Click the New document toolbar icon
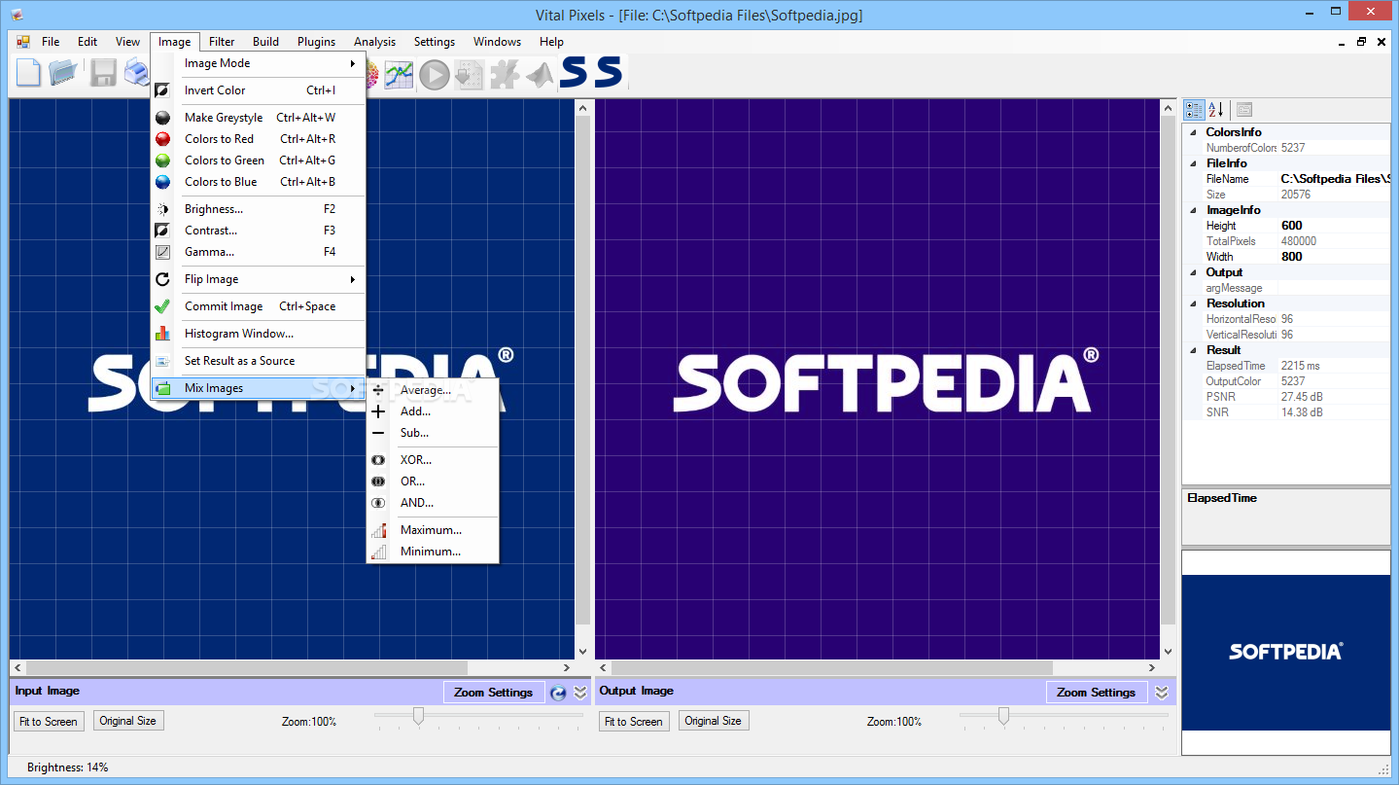 [x=28, y=73]
